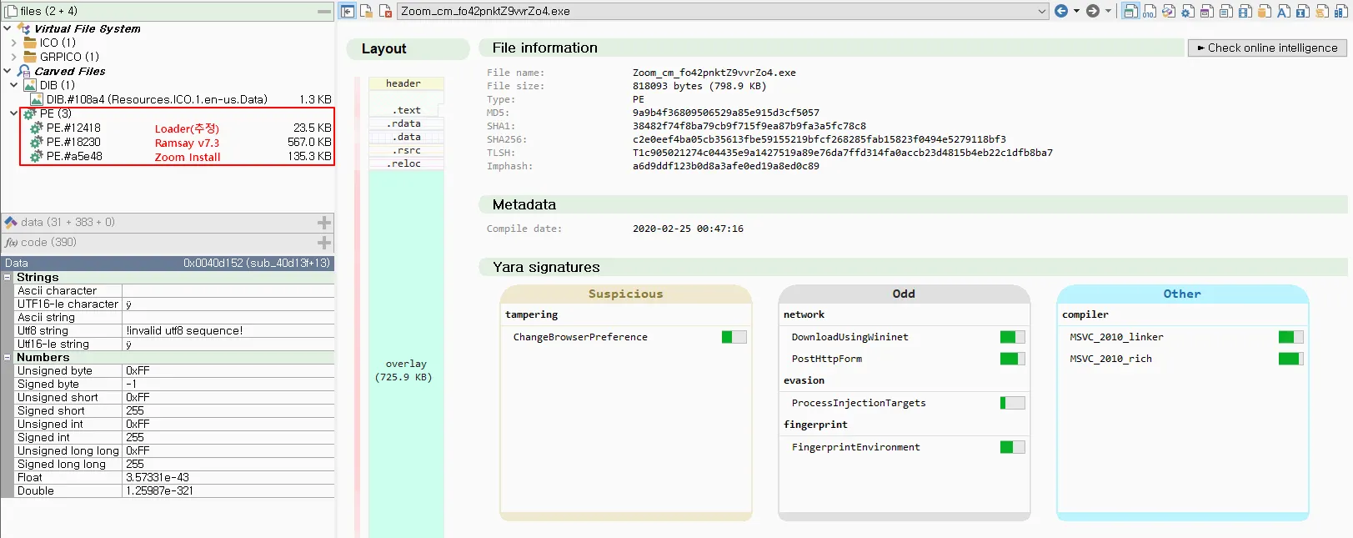Click the f(x) code panel icon
The height and width of the screenshot is (538, 1353).
pyautogui.click(x=11, y=243)
